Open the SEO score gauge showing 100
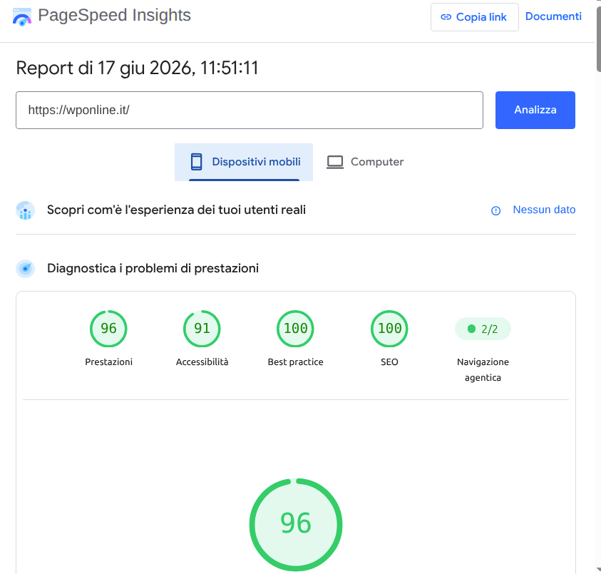The width and height of the screenshot is (601, 574). click(389, 329)
